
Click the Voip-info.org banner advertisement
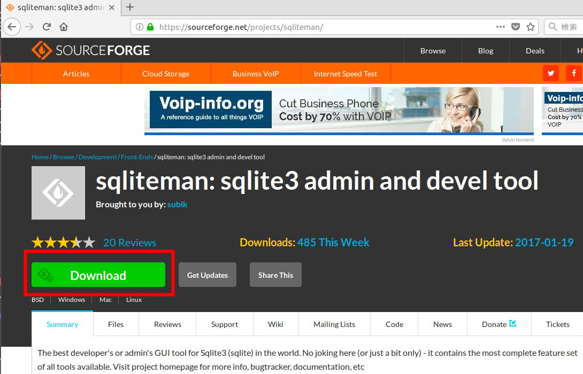pyautogui.click(x=339, y=111)
